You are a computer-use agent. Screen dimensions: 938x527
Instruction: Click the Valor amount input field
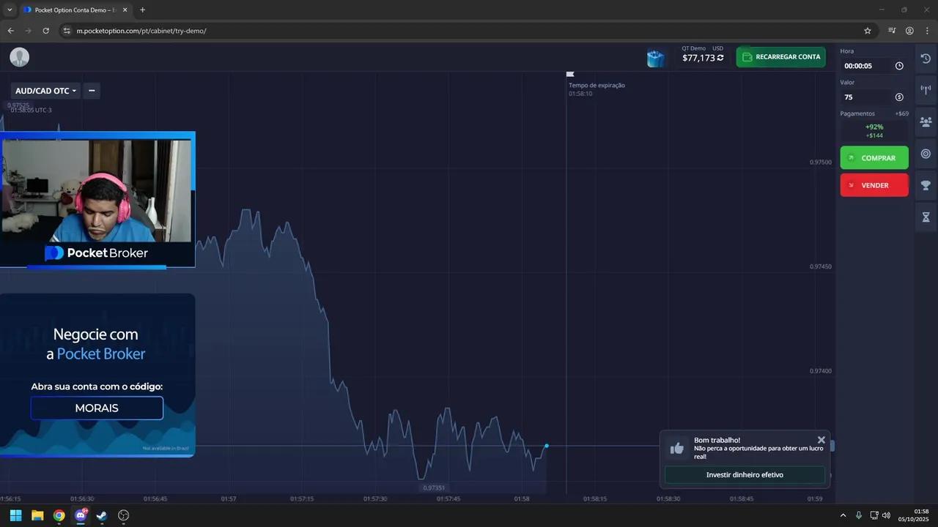pyautogui.click(x=866, y=97)
